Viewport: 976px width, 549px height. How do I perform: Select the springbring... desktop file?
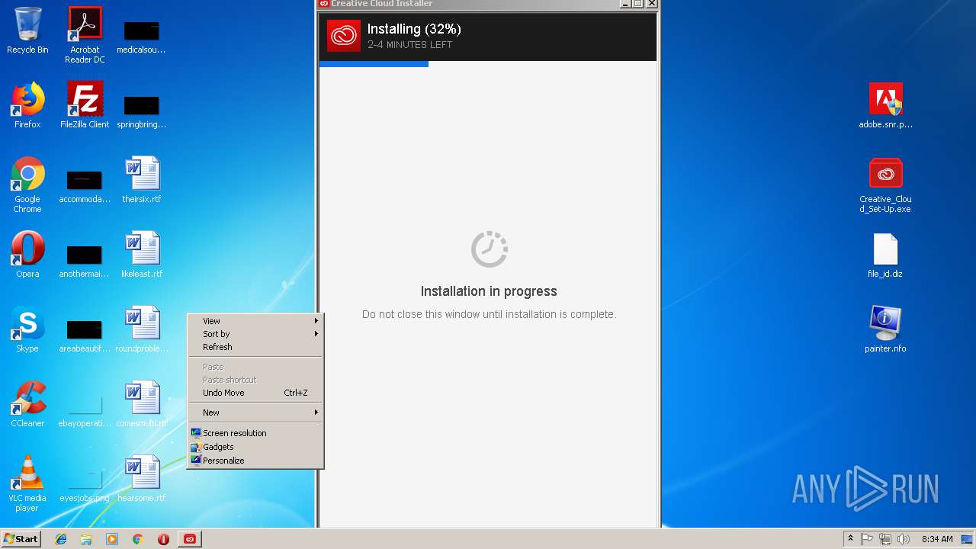pyautogui.click(x=141, y=110)
